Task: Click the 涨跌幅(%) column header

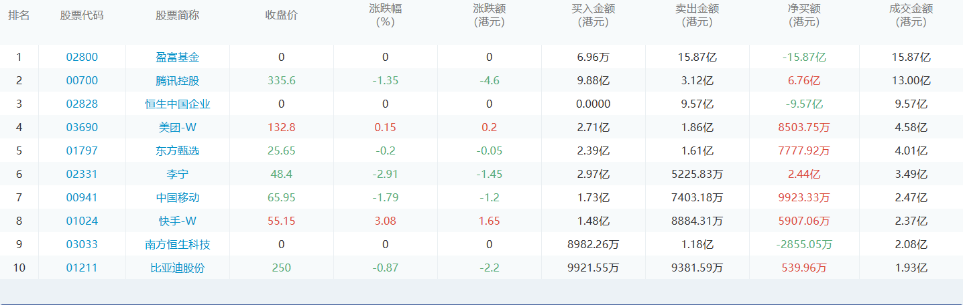Action: coord(385,15)
